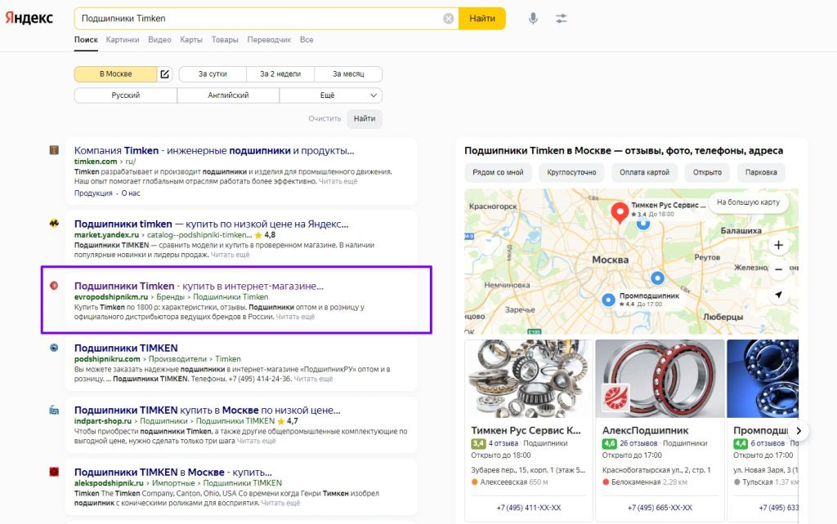The image size is (837, 524).
Task: Select the За сутки time filter
Action: [213, 74]
